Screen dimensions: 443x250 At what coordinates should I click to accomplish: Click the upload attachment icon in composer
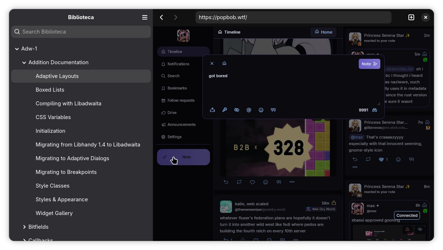point(212,110)
